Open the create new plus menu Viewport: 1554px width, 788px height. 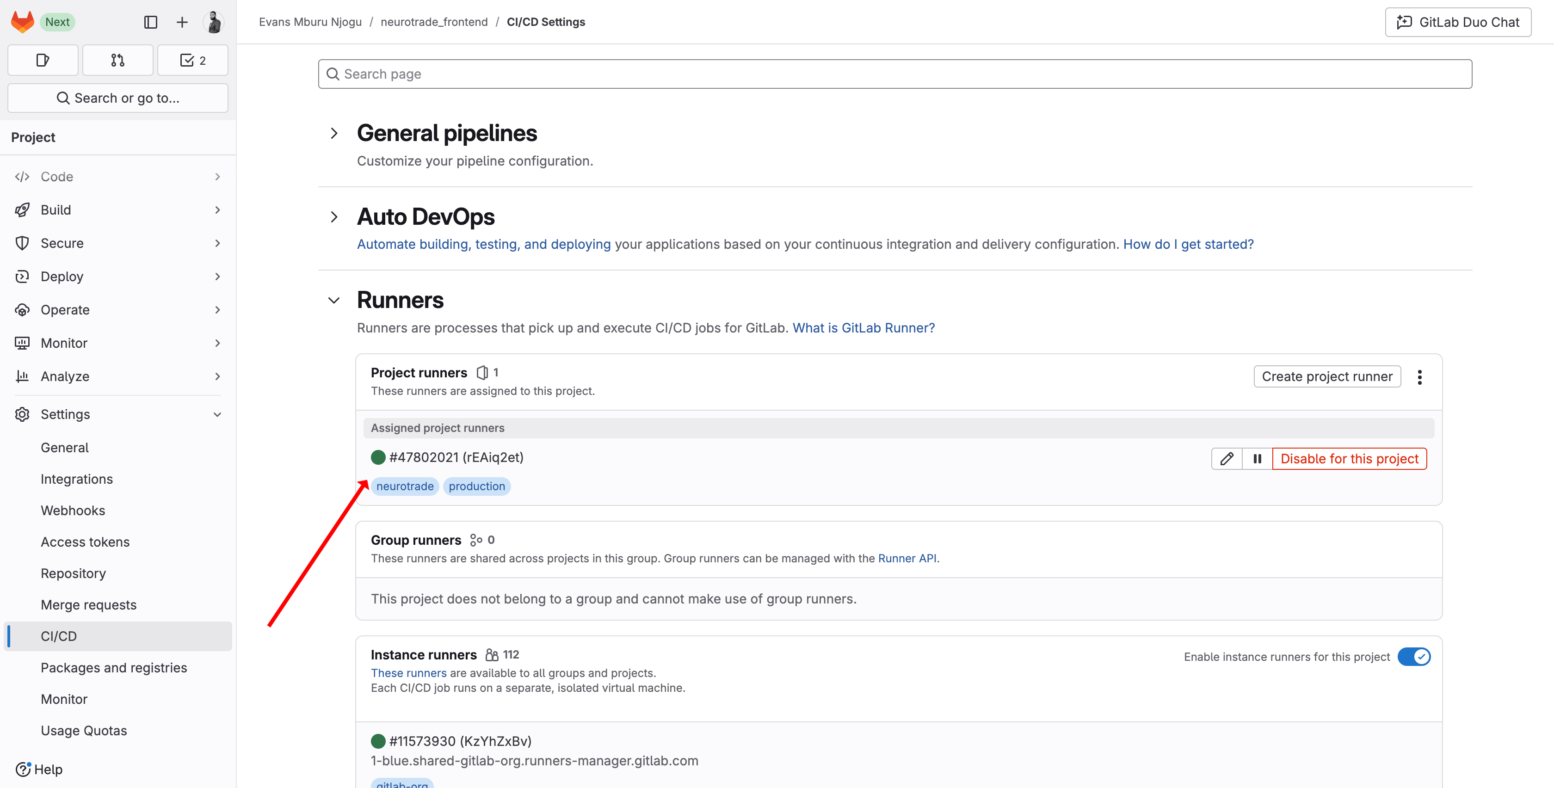coord(182,22)
